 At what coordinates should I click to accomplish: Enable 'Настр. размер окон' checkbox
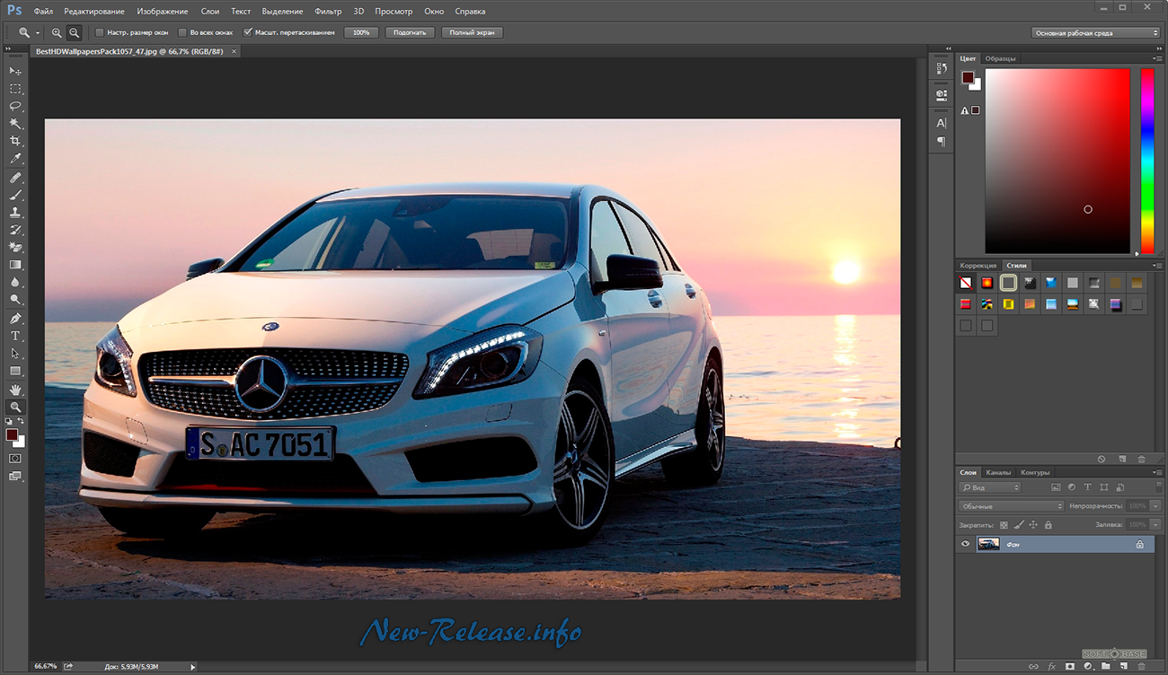tap(100, 32)
